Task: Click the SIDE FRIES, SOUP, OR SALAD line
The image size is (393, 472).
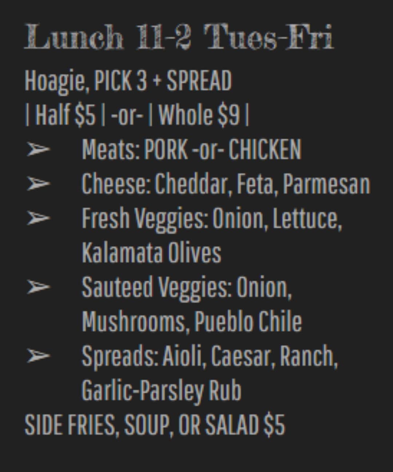Action: click(x=155, y=425)
